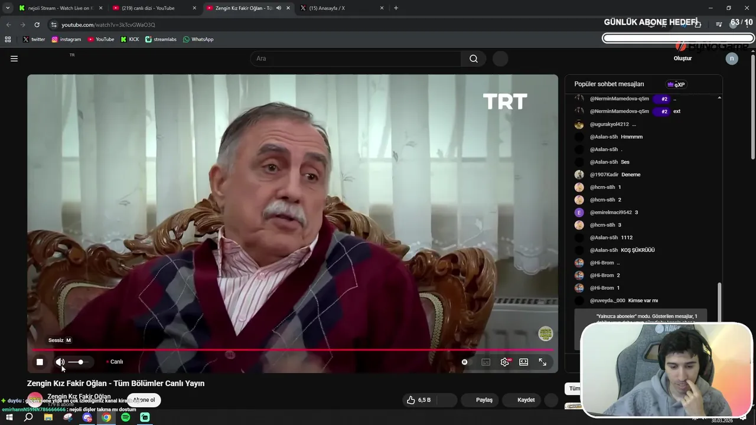Open the YouTube bookmark
Image resolution: width=756 pixels, height=425 pixels.
(101, 40)
